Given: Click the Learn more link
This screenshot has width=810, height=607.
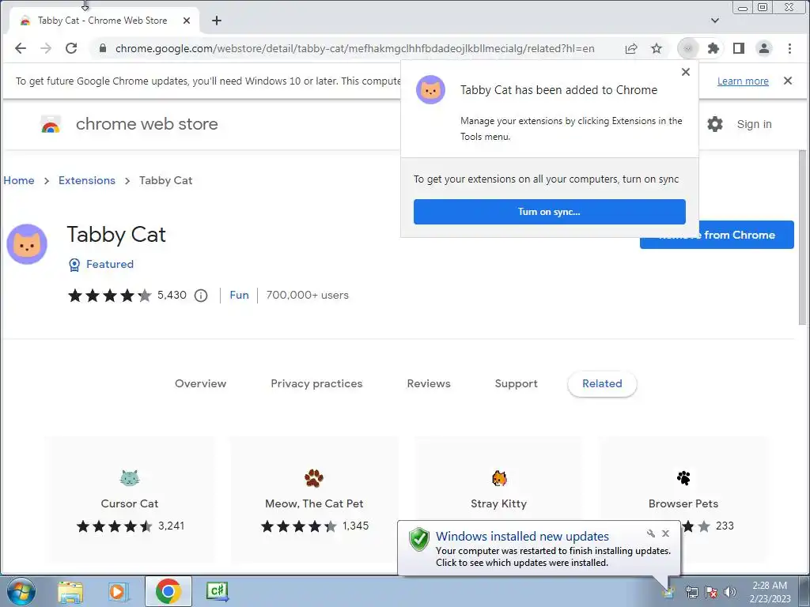Looking at the screenshot, I should click(x=743, y=81).
